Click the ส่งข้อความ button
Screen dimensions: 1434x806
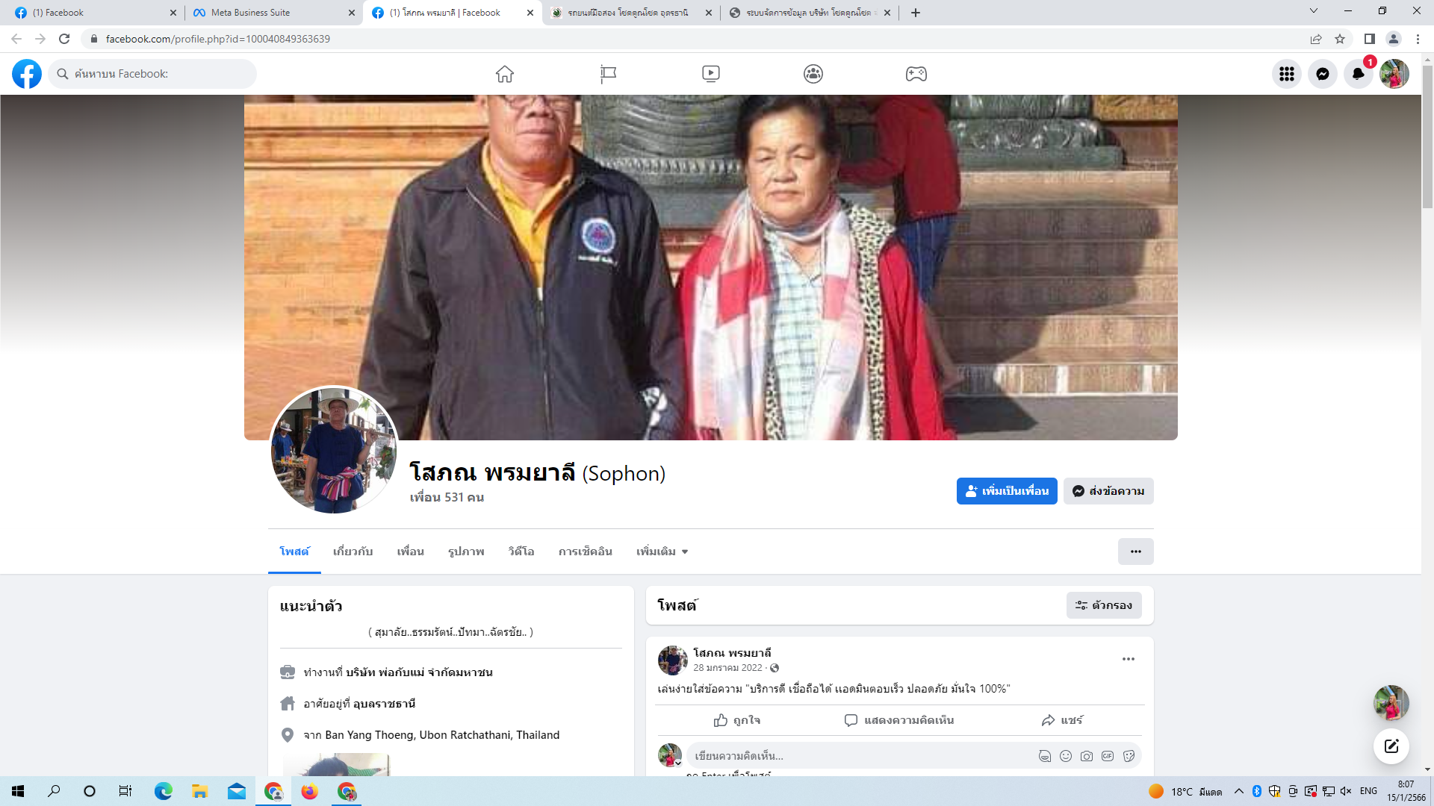tap(1108, 491)
